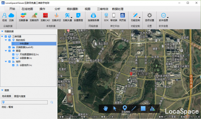Collapse the 图层 tree node
The width and height of the screenshot is (201, 119).
pyautogui.click(x=6, y=51)
